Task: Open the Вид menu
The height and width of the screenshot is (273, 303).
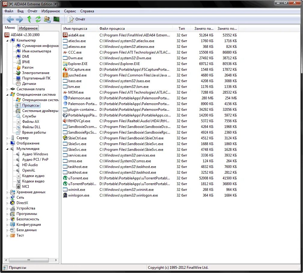Action: pos(20,11)
